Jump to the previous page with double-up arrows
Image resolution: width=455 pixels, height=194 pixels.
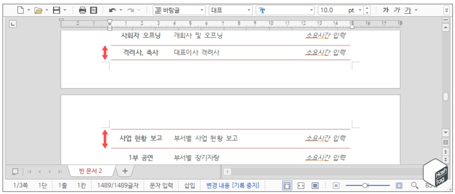[x=445, y=151]
